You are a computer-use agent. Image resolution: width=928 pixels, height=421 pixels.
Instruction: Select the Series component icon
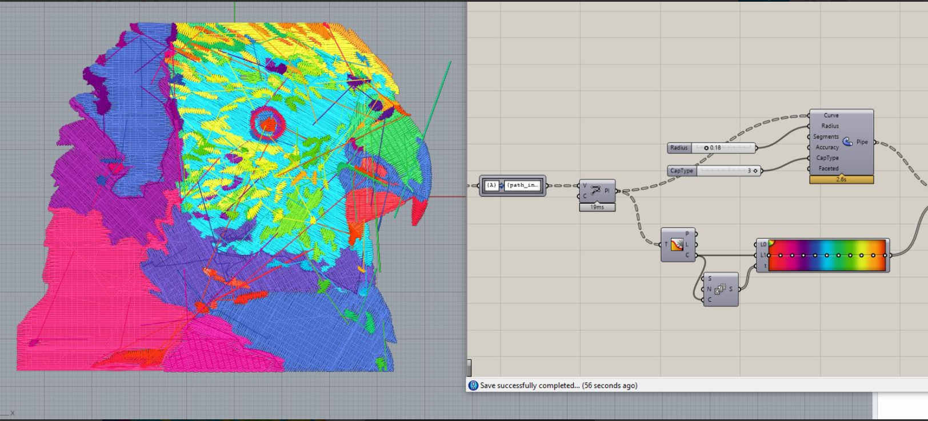click(x=720, y=289)
